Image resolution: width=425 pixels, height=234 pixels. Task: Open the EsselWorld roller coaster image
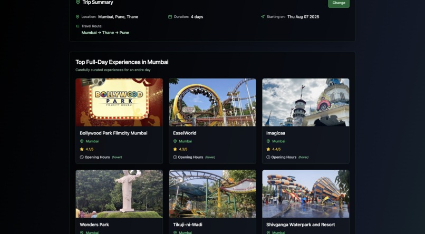coord(213,102)
